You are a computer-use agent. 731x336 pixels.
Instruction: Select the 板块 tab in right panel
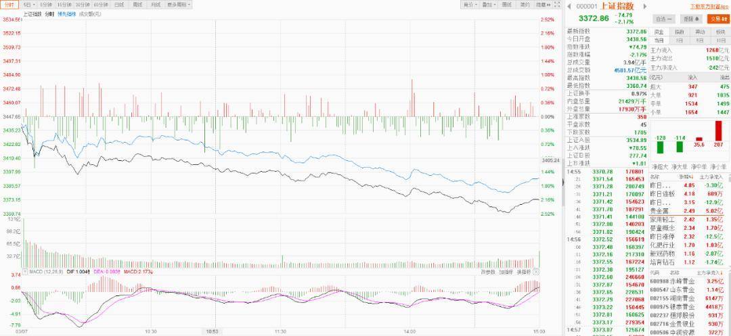720,32
